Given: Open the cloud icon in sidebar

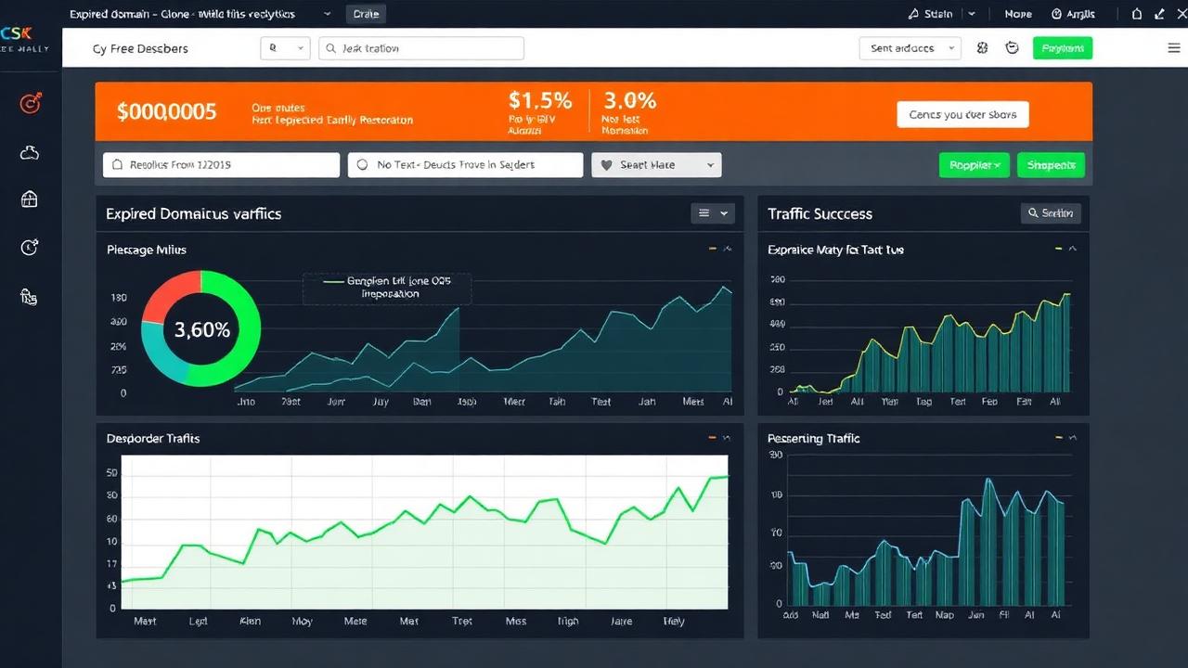Looking at the screenshot, I should 30,153.
